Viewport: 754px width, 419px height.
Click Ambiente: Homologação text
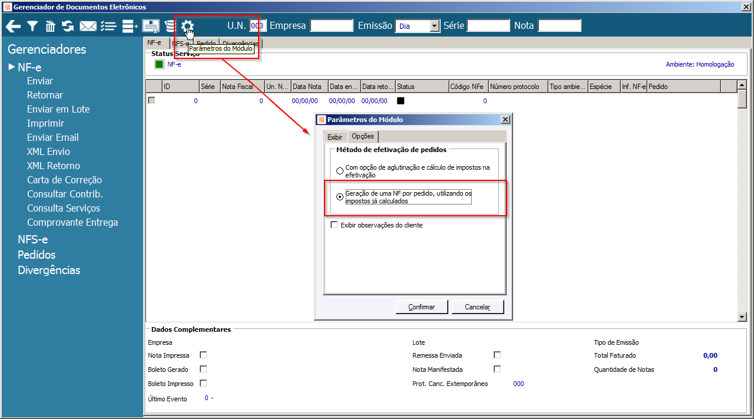[x=700, y=64]
